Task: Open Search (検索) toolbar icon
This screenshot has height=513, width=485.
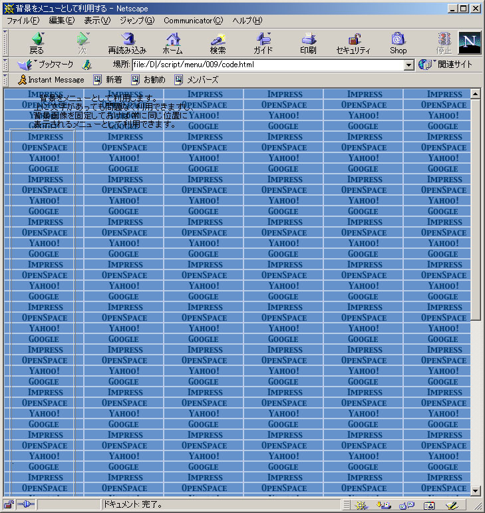Action: (x=218, y=43)
